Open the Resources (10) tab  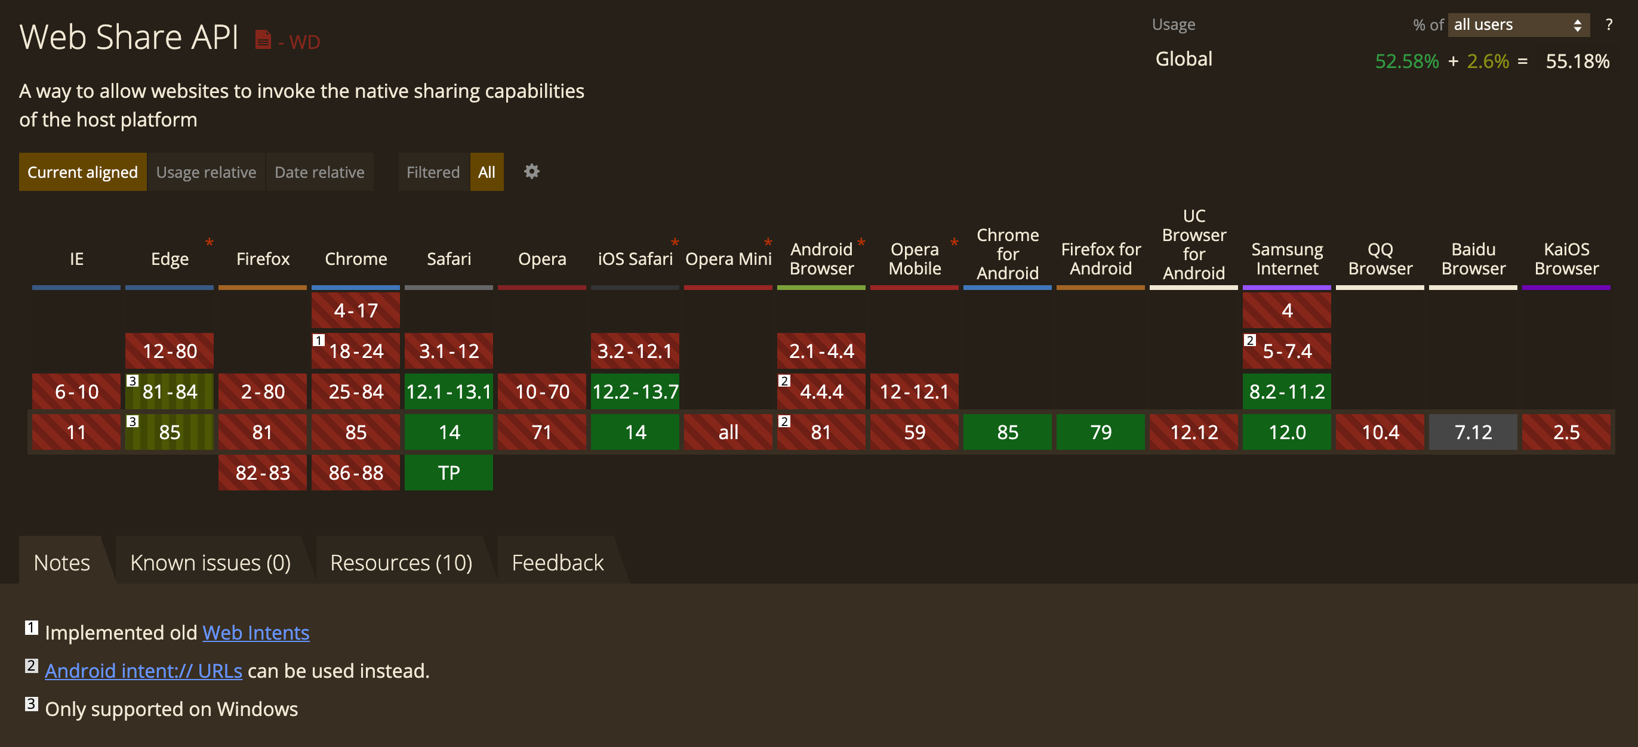click(401, 562)
